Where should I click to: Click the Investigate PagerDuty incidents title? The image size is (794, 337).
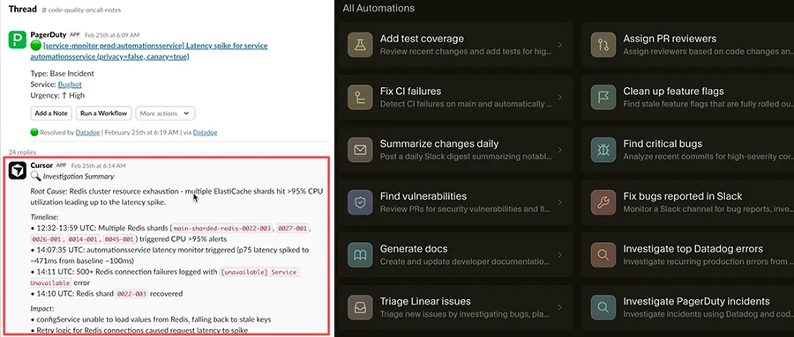(x=696, y=301)
